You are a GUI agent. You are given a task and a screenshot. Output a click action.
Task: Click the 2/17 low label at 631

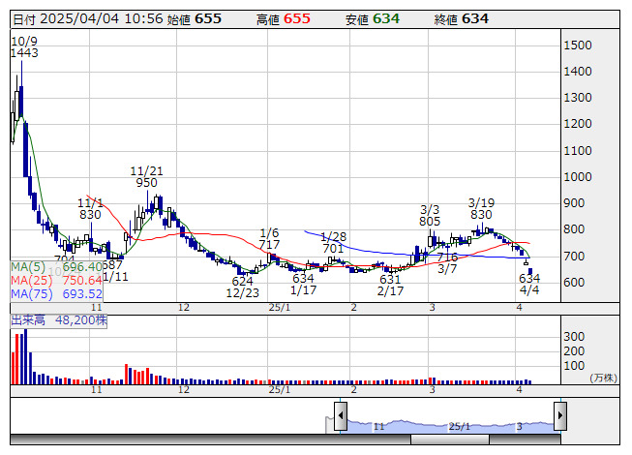tap(390, 286)
